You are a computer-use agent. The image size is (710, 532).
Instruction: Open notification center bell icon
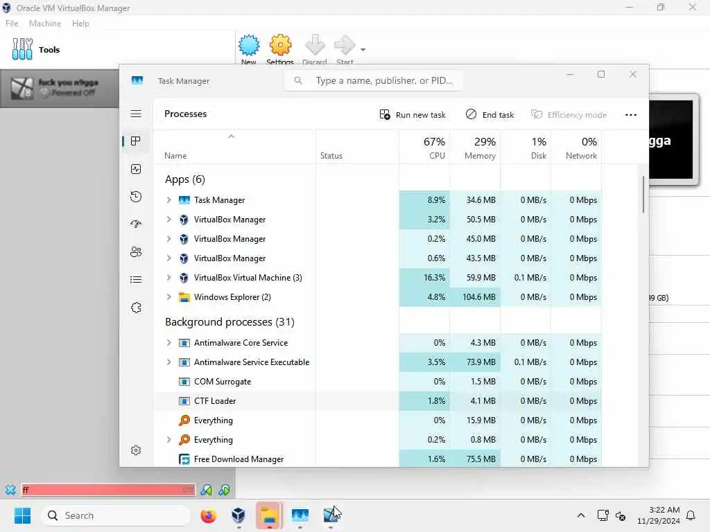tap(691, 515)
